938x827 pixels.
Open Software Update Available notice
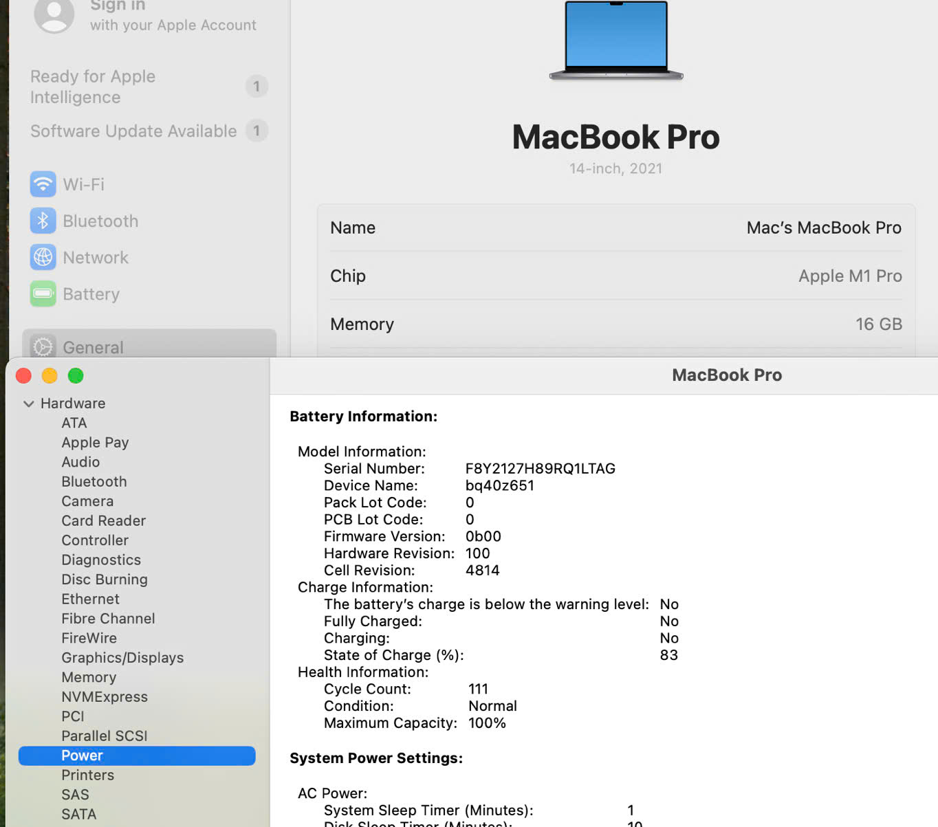[x=133, y=131]
